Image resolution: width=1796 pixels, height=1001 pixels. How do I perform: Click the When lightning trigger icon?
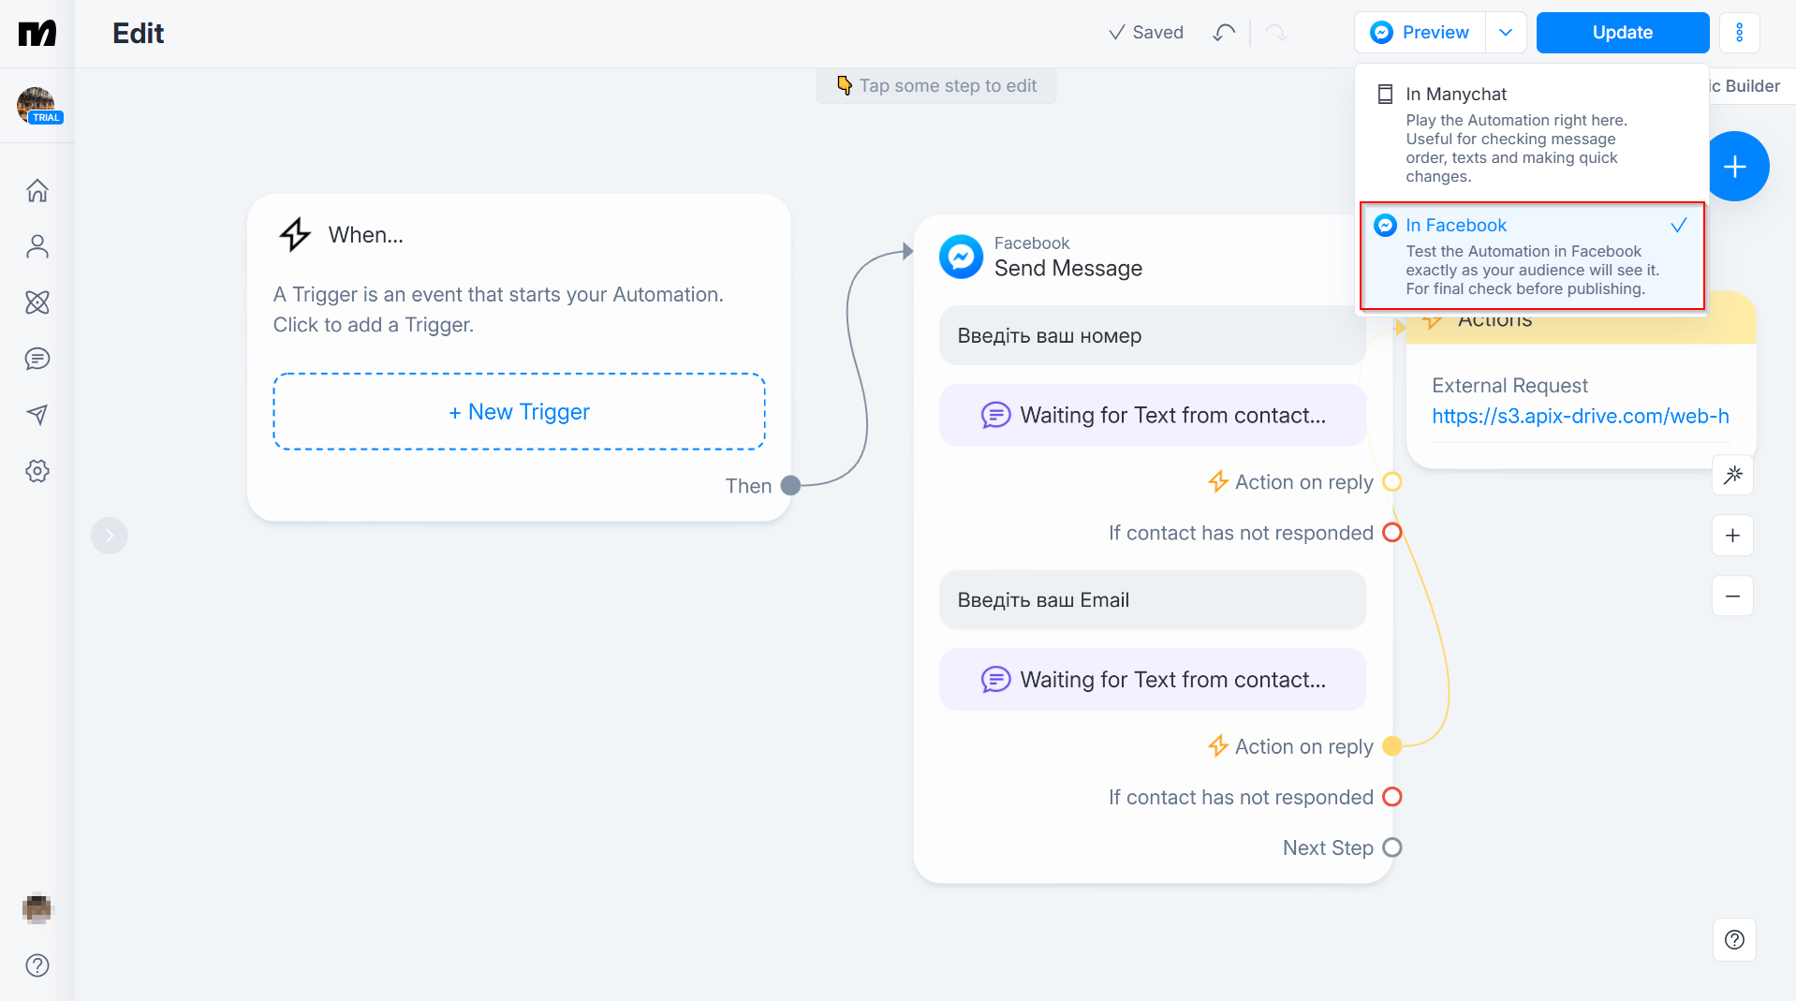coord(295,235)
